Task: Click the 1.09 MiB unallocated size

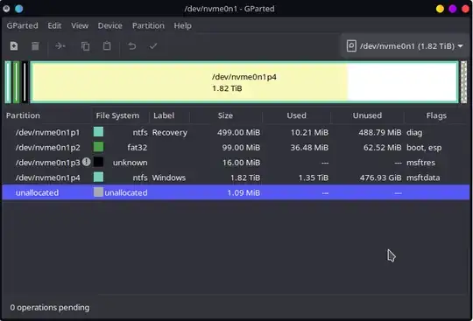Action: pyautogui.click(x=244, y=192)
